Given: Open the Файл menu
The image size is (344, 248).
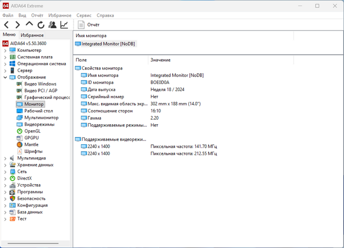Looking at the screenshot, I should pos(8,15).
